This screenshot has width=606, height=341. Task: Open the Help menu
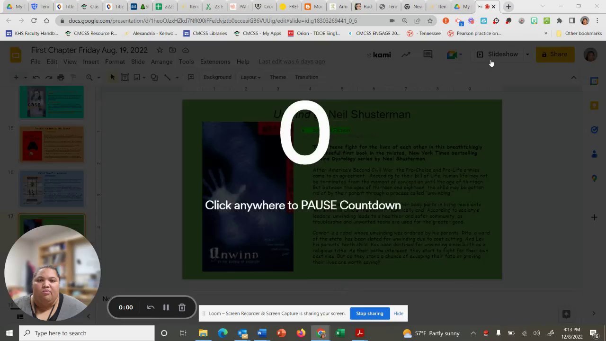coord(243,62)
